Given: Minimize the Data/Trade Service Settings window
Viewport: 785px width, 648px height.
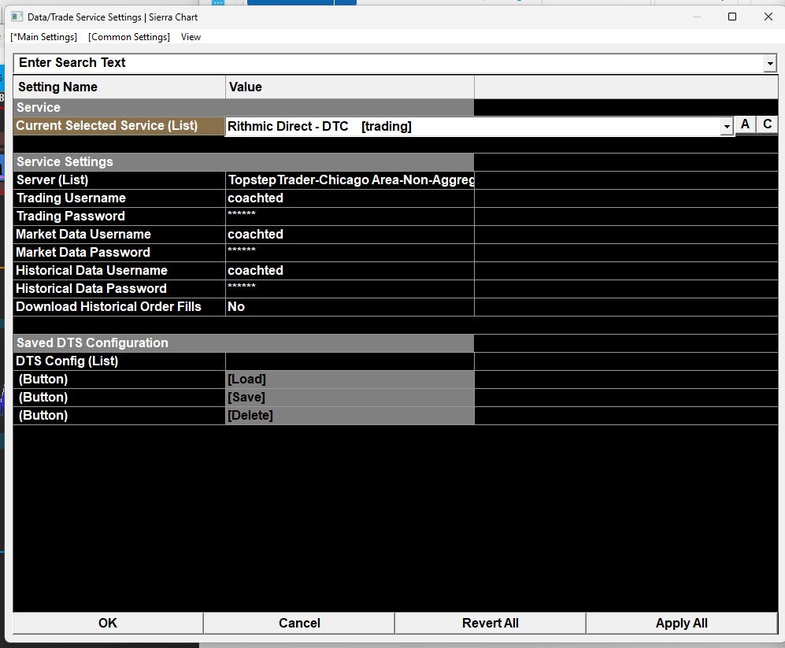Looking at the screenshot, I should coord(696,17).
